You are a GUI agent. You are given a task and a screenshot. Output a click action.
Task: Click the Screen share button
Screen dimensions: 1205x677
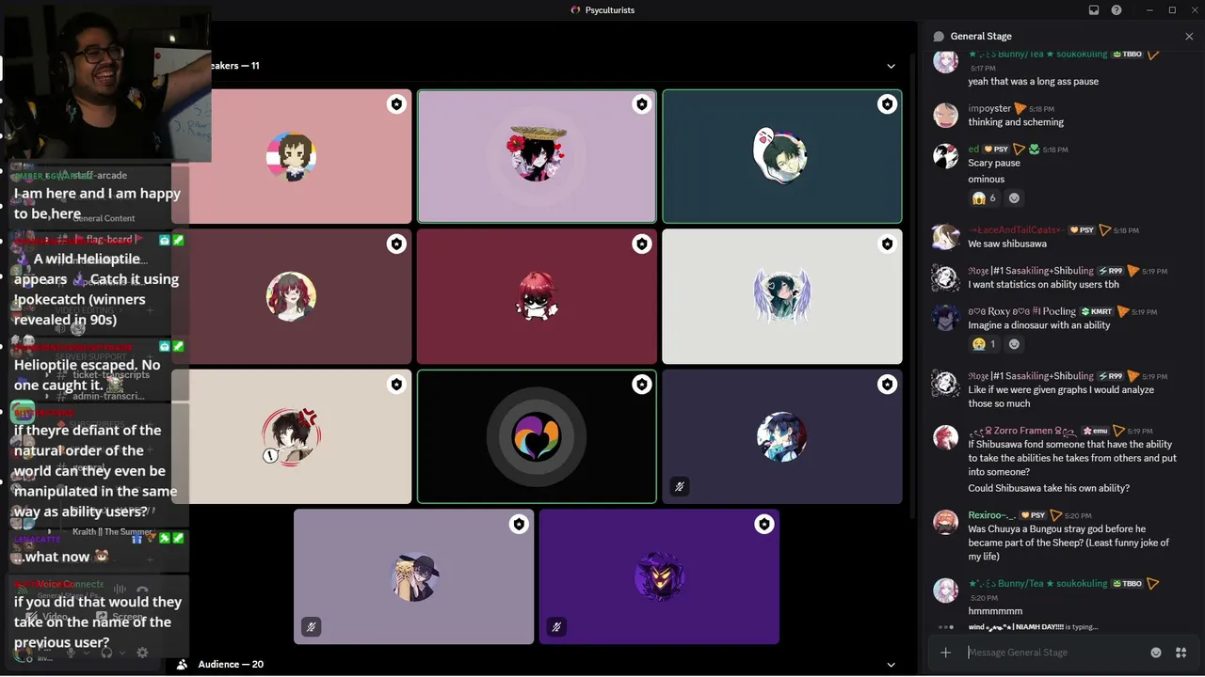120,617
